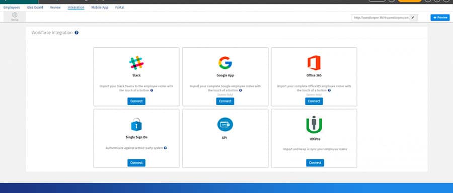The width and height of the screenshot is (453, 193).
Task: Click "Import and keep in sync your employee roster"
Action: click(315, 149)
